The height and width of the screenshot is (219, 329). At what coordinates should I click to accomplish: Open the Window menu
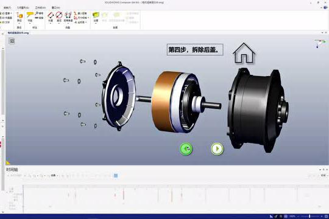(x=55, y=7)
